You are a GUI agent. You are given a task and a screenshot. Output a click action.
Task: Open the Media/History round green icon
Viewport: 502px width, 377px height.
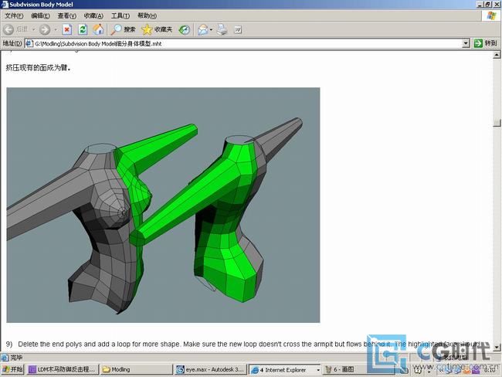(x=184, y=30)
